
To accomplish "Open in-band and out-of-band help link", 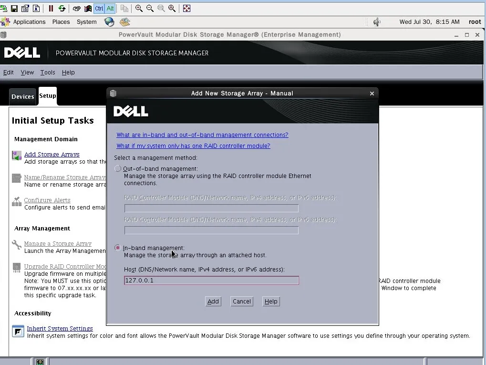I will coord(202,135).
